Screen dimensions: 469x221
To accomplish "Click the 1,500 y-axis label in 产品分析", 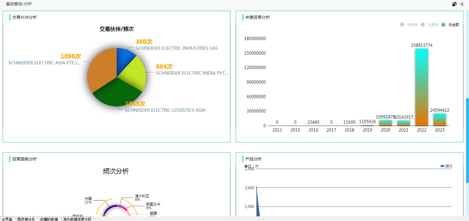I will click(x=249, y=207).
